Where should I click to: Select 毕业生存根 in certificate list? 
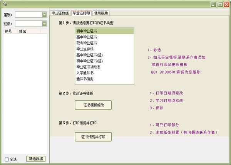click(x=104, y=49)
